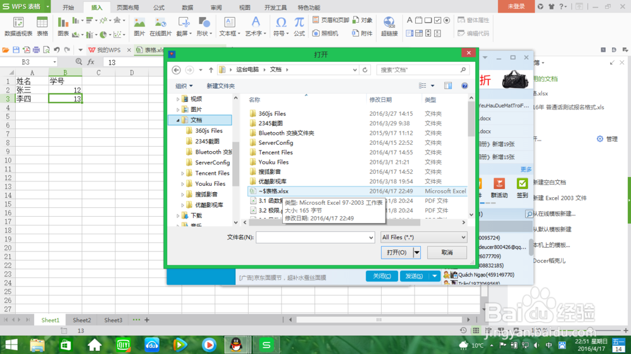This screenshot has width=631, height=354.
Task: Insert a text box (文本框)
Action: tap(230, 26)
